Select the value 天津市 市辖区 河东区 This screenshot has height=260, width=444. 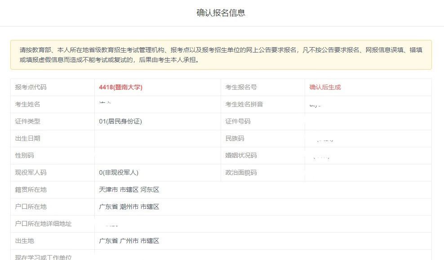(129, 189)
